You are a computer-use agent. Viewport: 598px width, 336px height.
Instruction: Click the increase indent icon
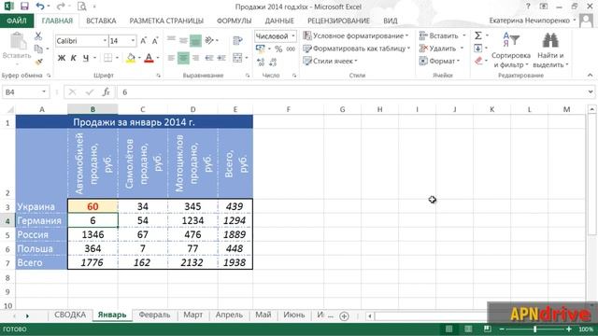(x=221, y=58)
